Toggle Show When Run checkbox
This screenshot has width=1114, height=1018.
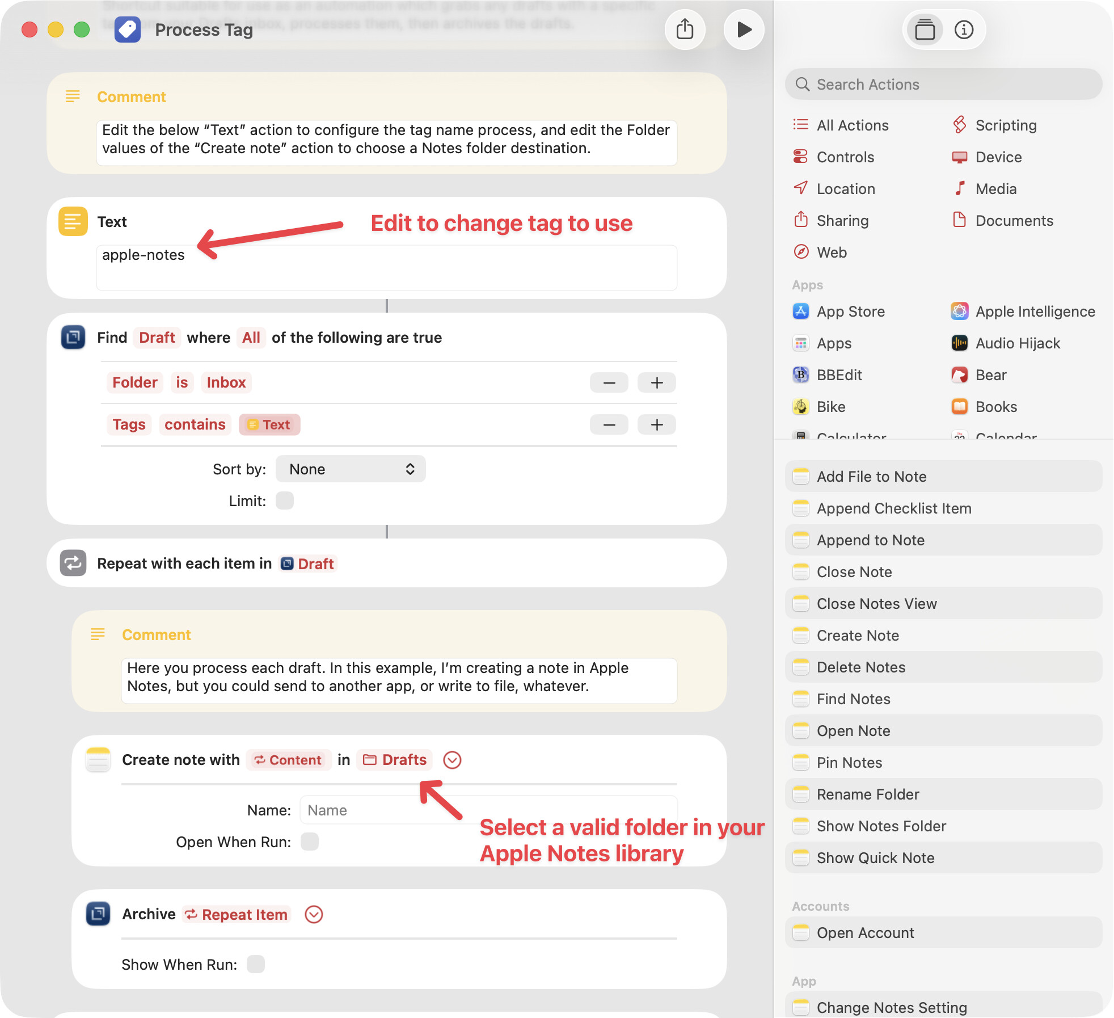click(256, 964)
